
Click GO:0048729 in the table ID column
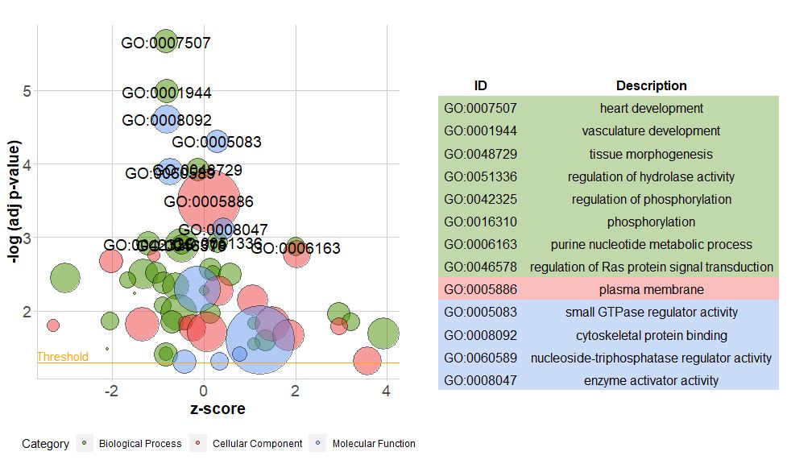pos(480,154)
